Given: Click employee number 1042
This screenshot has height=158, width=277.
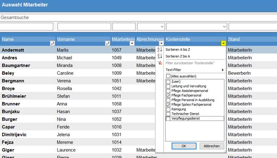Looking at the screenshot, I should pos(116,88).
